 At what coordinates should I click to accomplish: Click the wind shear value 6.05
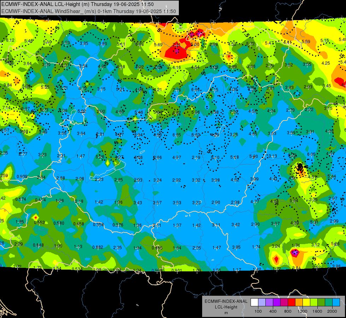point(311,154)
